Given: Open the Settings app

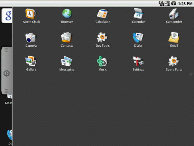Looking at the screenshot, I should click(x=138, y=64).
